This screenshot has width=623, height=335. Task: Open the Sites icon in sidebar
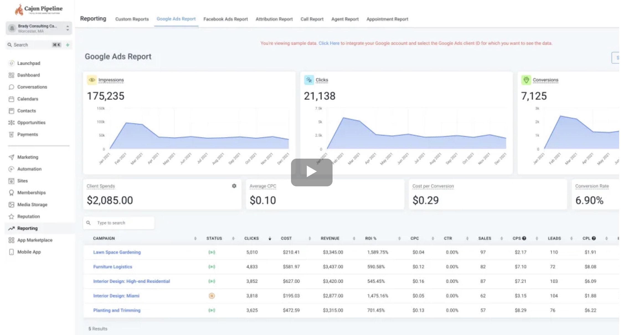click(x=11, y=181)
